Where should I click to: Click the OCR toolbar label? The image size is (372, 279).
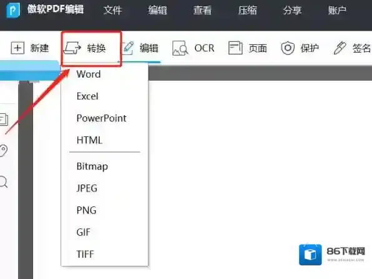coord(204,48)
